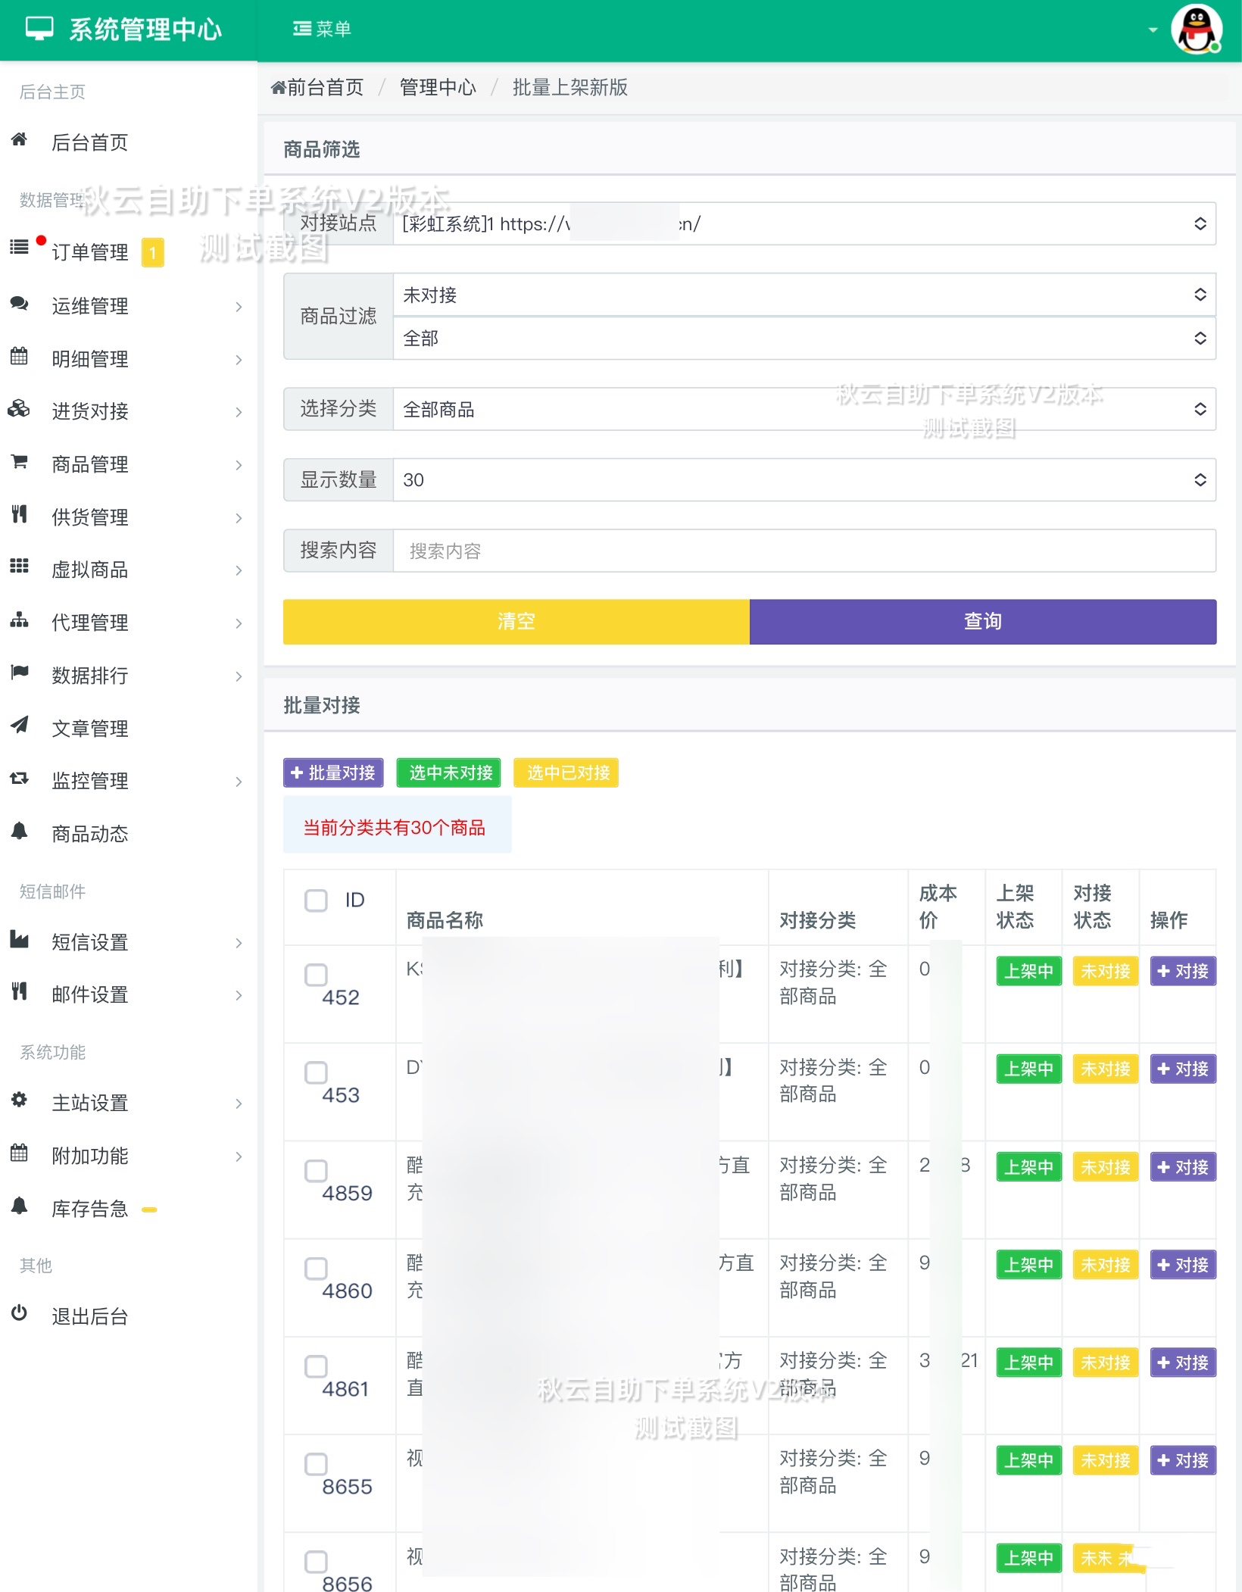1242x1592 pixels.
Task: Select the checkbox for product ID 4859
Action: (316, 1170)
